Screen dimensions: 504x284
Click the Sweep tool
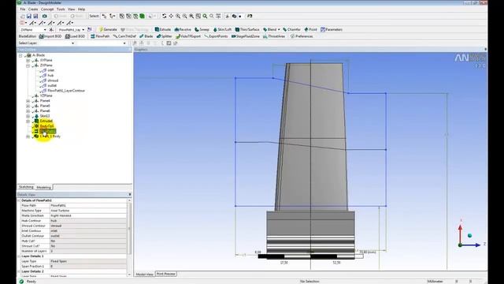coord(202,29)
